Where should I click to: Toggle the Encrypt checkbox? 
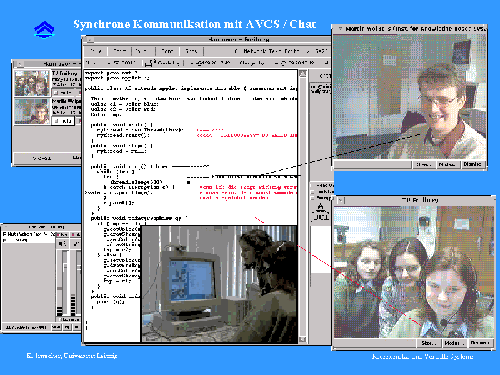313,198
